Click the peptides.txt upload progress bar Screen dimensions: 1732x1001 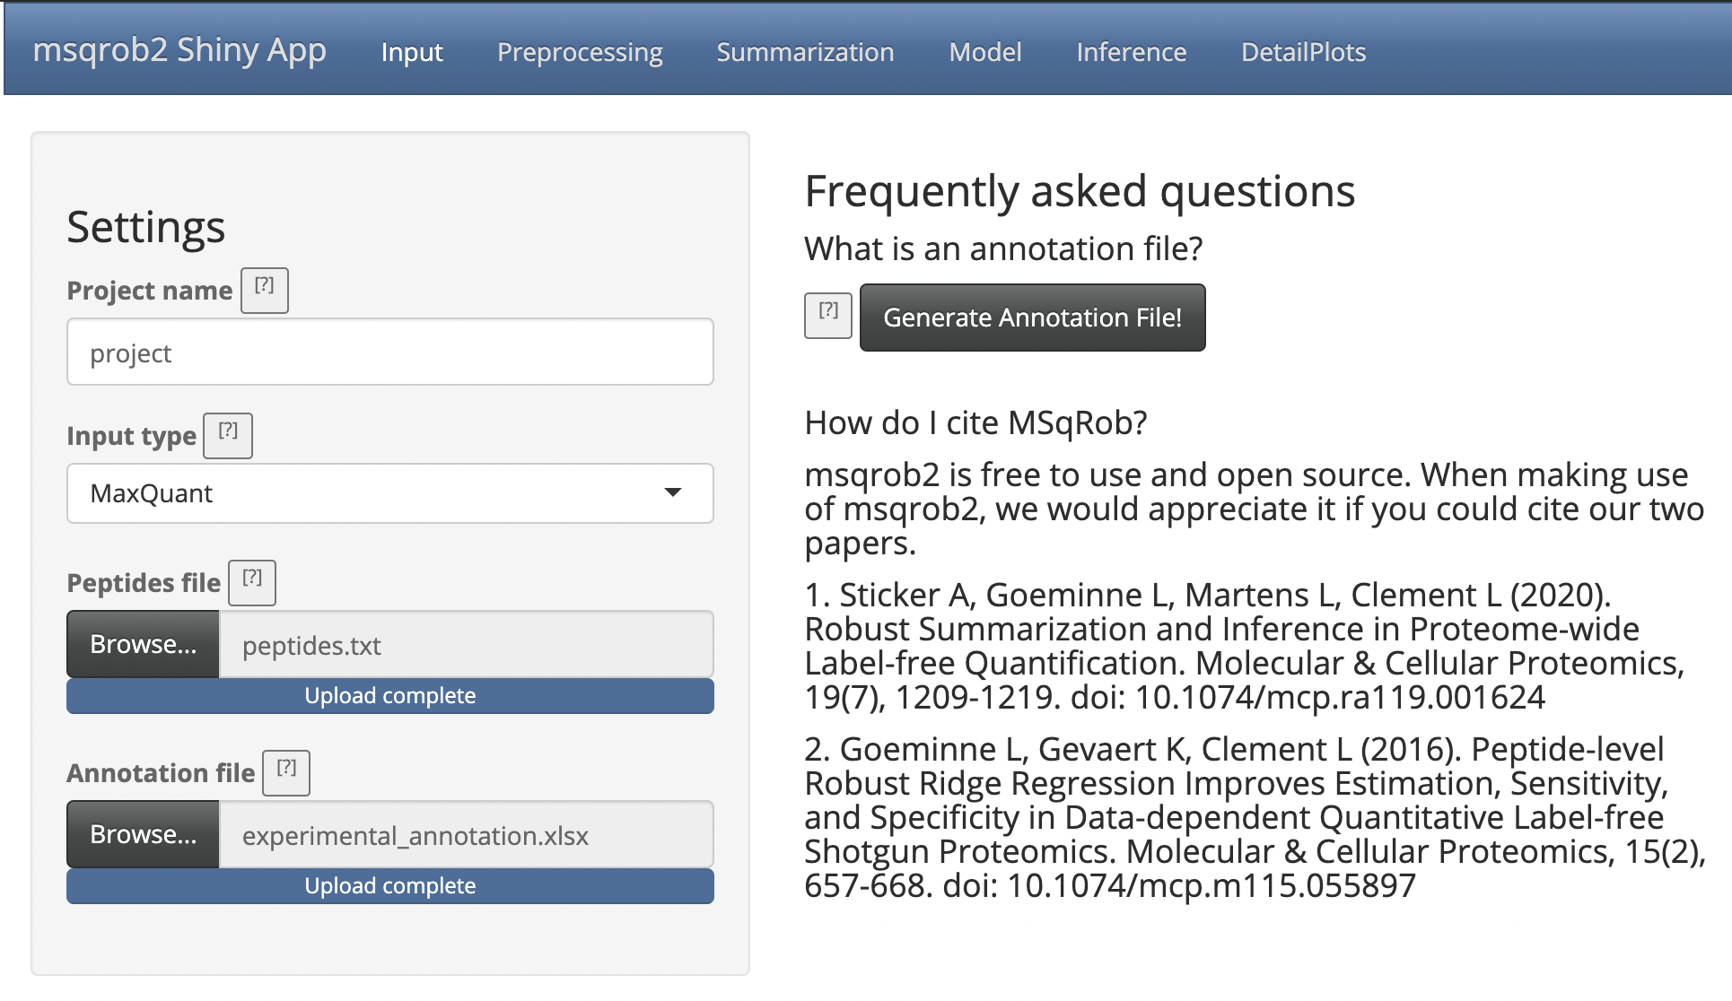point(389,696)
